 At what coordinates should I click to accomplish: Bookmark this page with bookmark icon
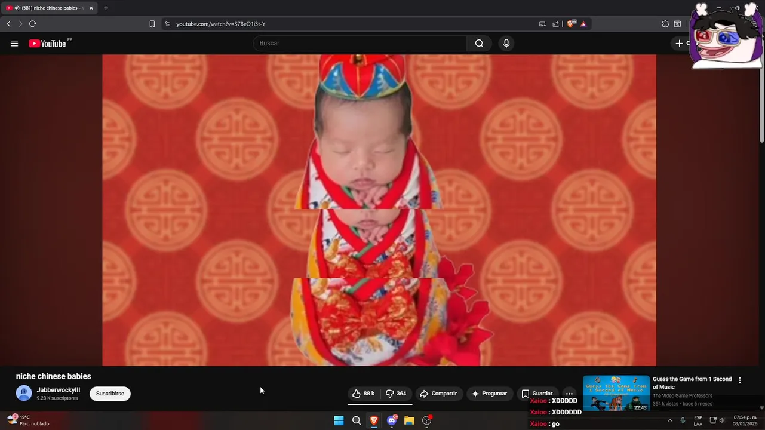click(152, 24)
